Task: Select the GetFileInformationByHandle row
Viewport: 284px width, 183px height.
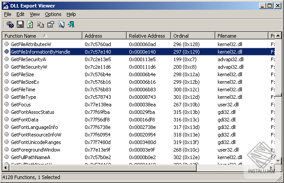Action: coord(139,52)
